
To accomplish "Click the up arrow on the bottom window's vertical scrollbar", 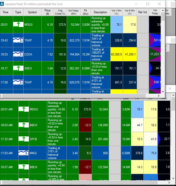I will point(173,95).
